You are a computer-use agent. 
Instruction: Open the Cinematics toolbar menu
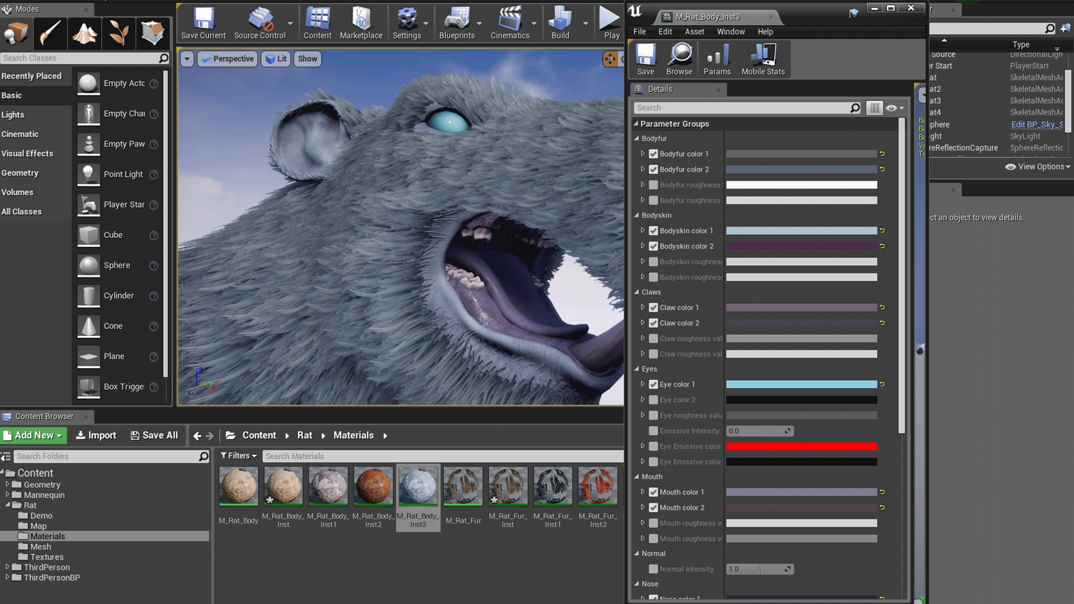[x=510, y=22]
